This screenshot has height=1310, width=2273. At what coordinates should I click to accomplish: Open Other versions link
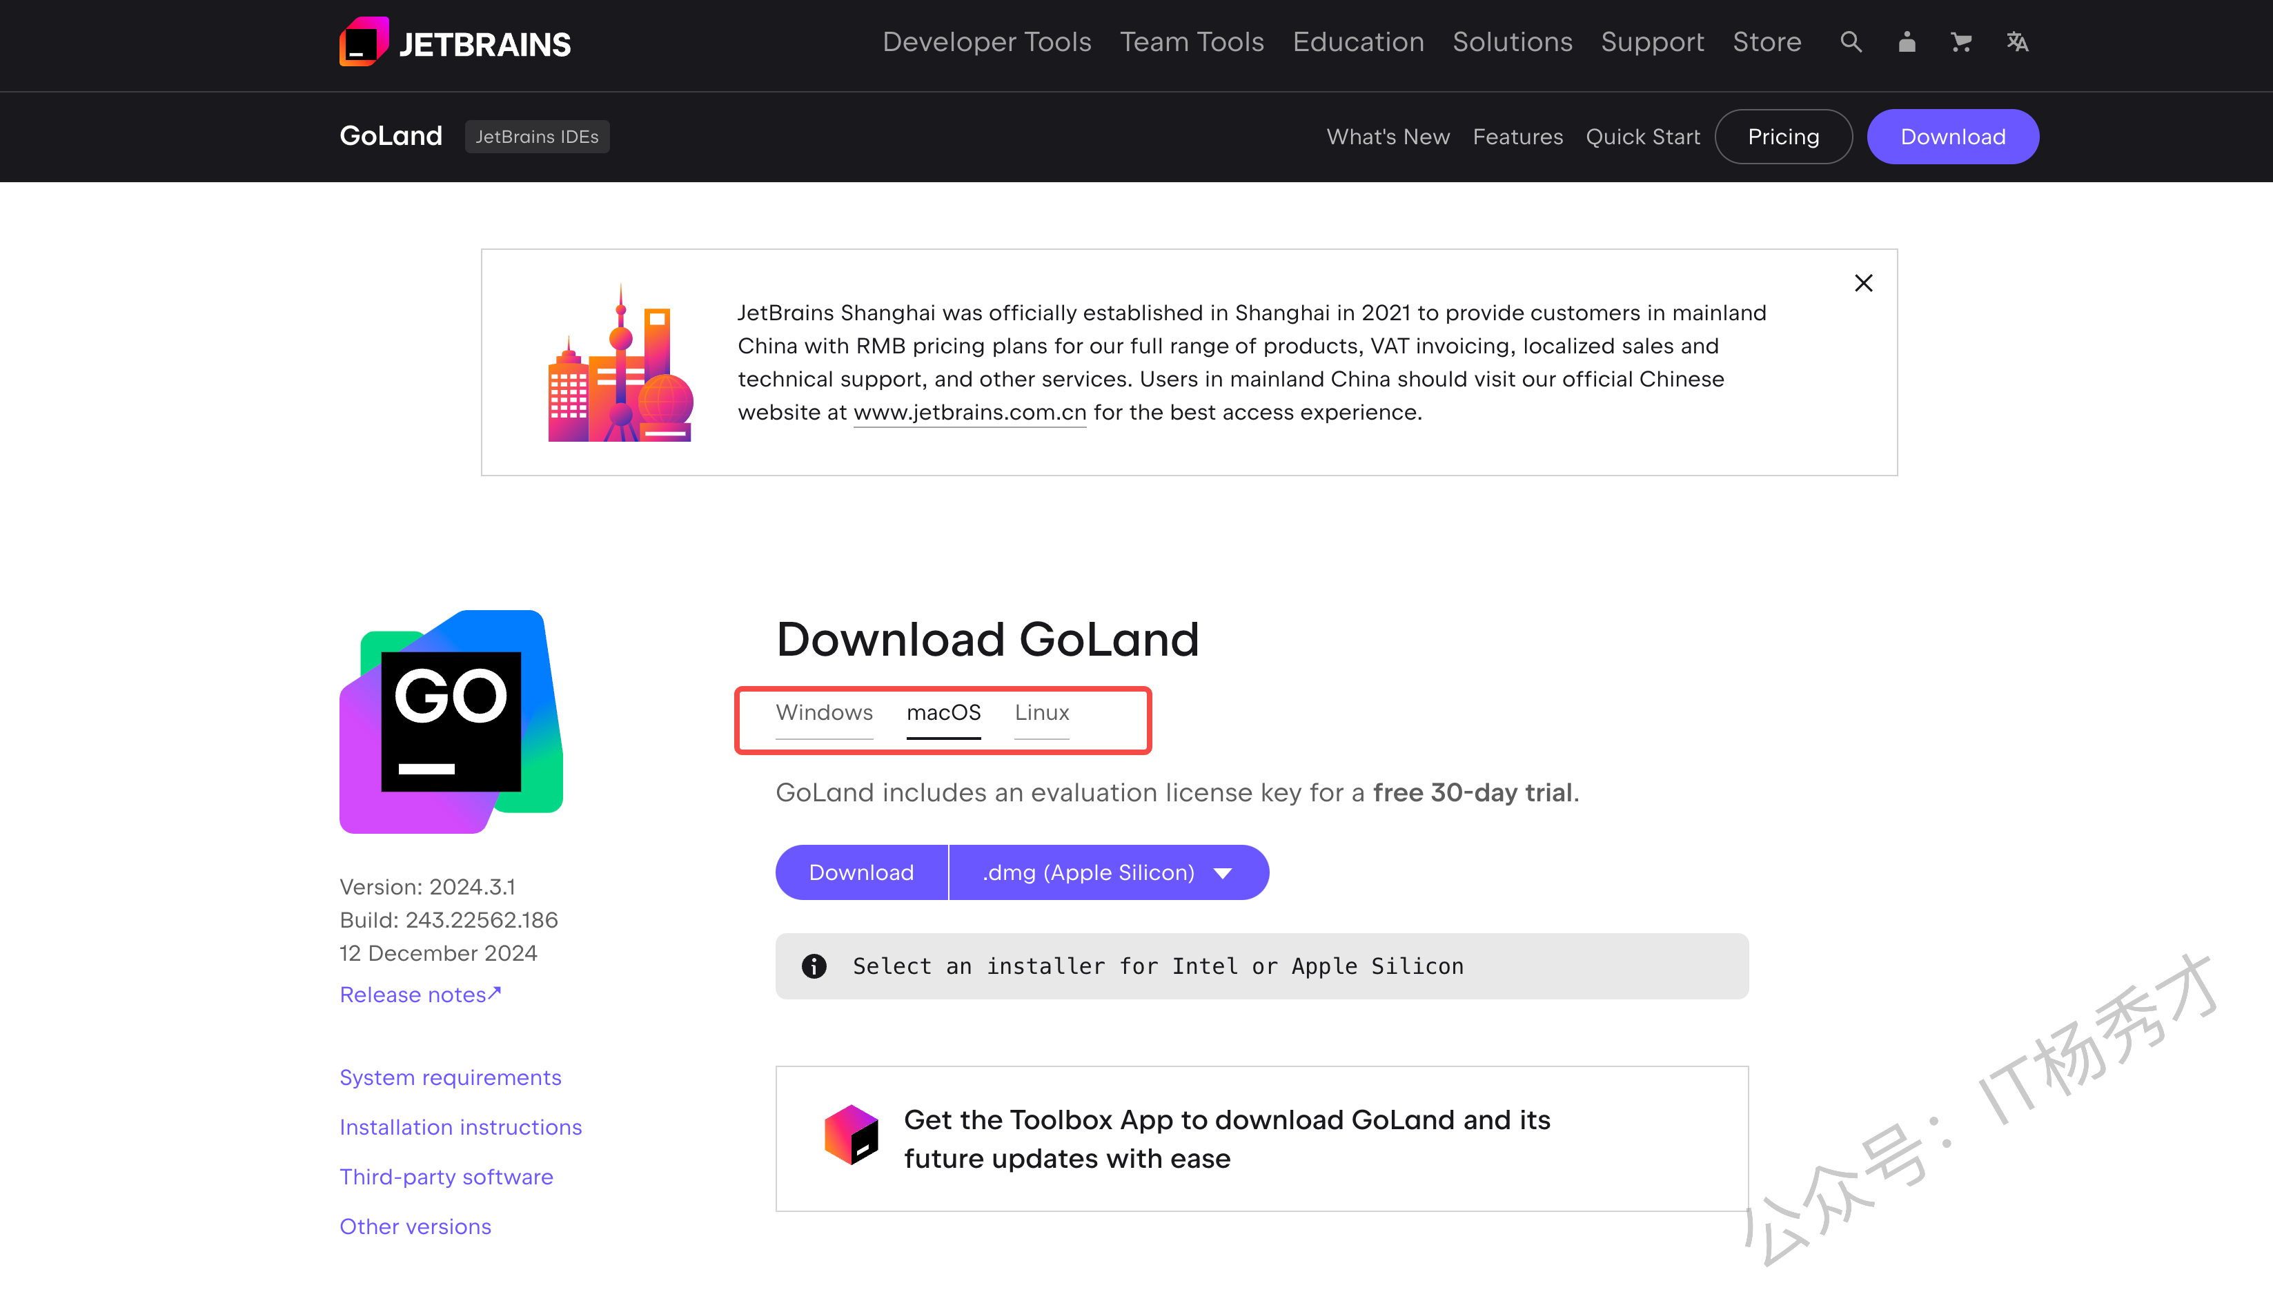(415, 1227)
